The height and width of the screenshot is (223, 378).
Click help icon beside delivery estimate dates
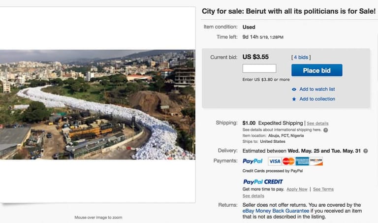pyautogui.click(x=365, y=151)
